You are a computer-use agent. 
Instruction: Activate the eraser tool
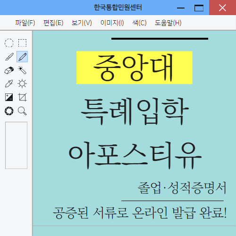pos(9,70)
